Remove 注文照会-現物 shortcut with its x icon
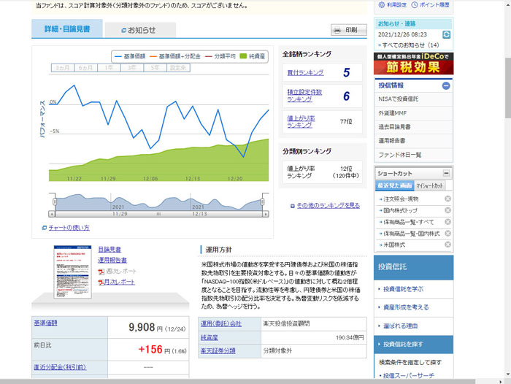Viewport: 511px width, 384px height. 447,199
